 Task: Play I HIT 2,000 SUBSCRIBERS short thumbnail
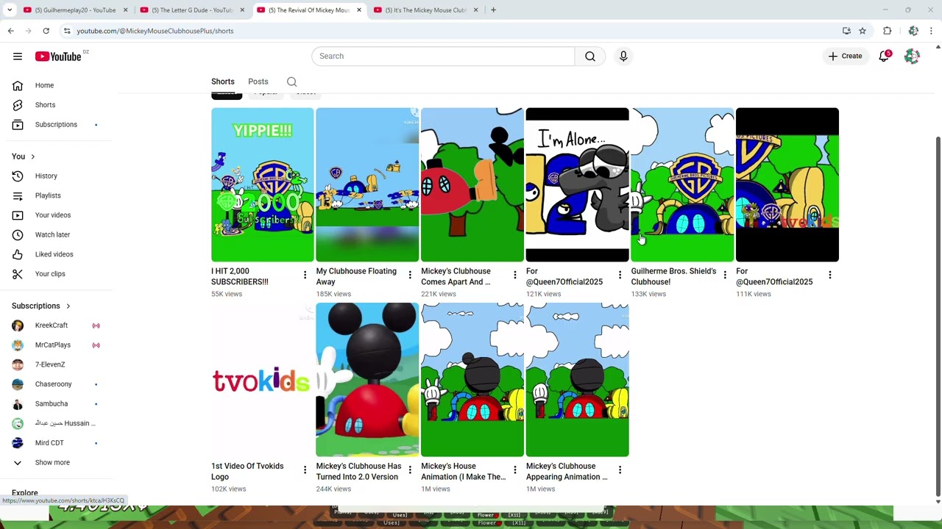point(263,184)
